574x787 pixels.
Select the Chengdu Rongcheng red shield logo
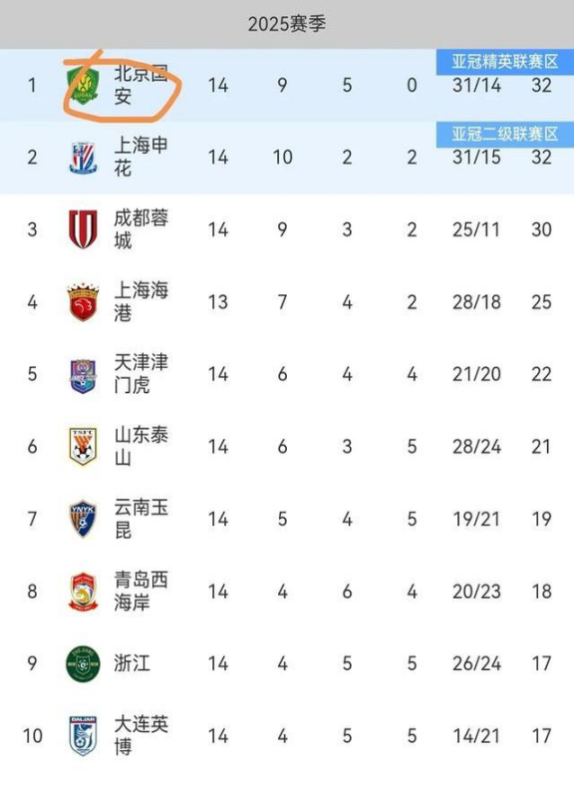pos(83,229)
